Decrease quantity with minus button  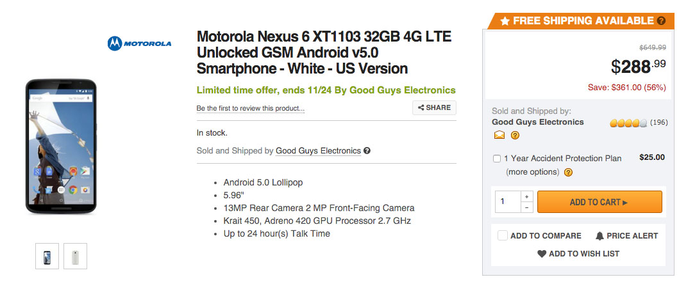[x=526, y=207]
